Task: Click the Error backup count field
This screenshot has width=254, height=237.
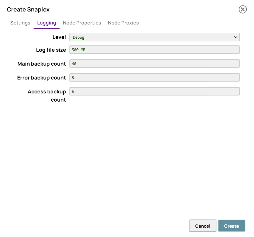Action: point(155,77)
